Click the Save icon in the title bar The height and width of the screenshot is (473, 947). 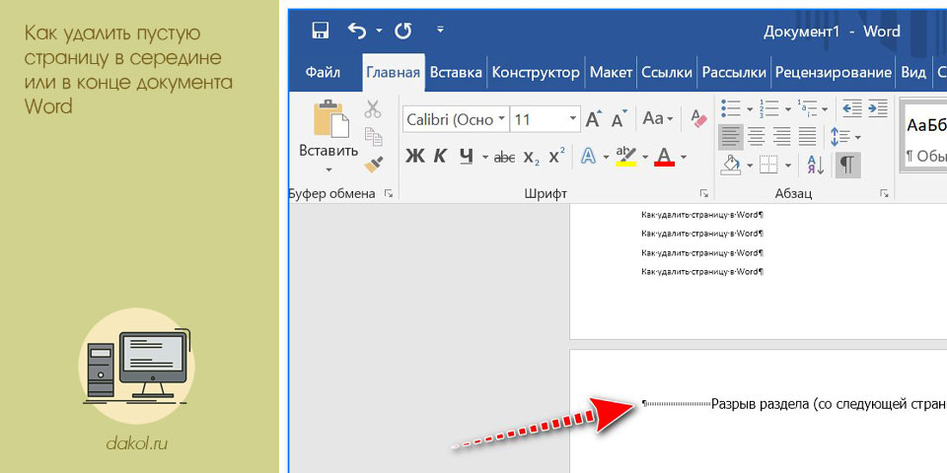[320, 31]
